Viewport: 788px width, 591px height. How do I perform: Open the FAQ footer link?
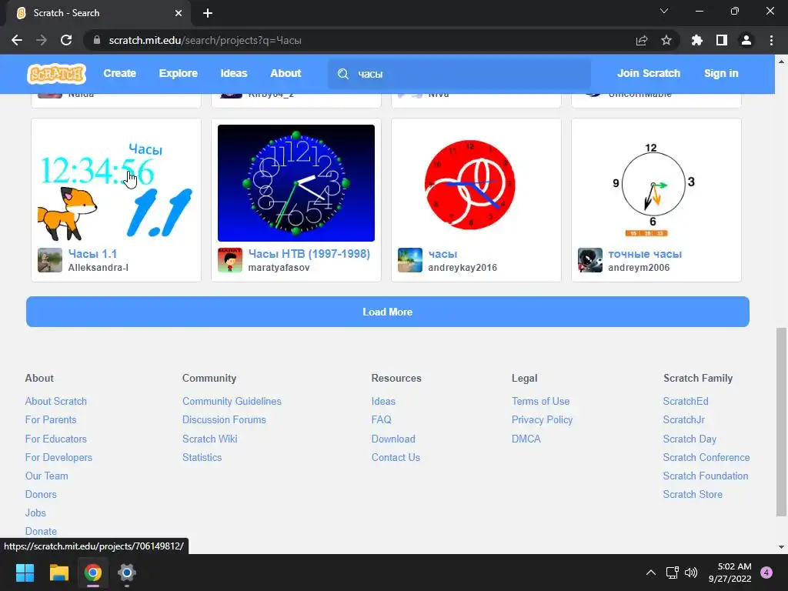(x=381, y=419)
